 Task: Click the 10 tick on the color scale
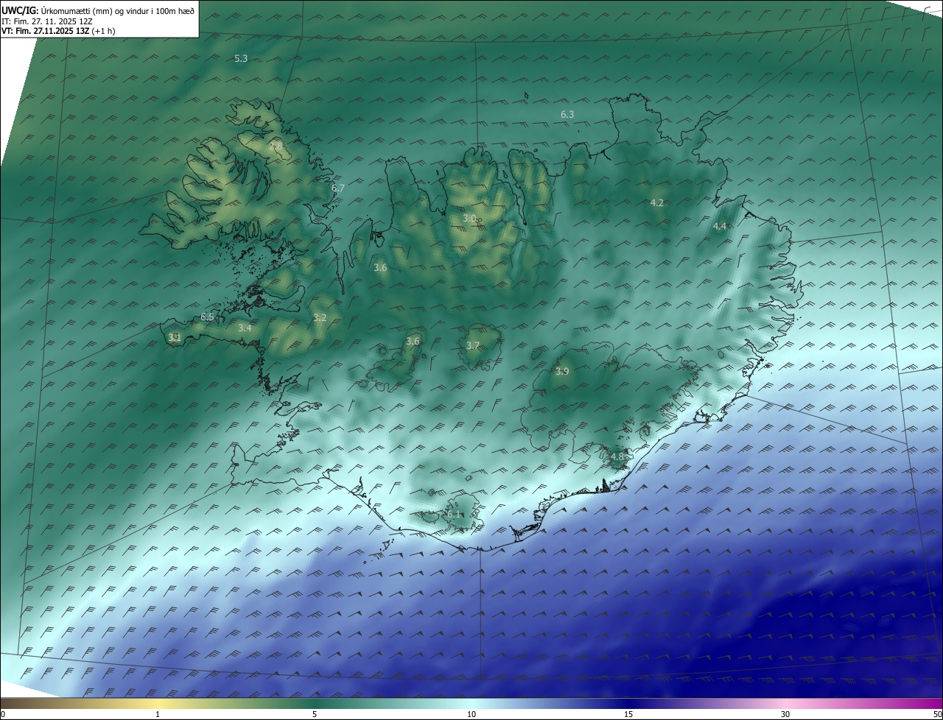coord(471,713)
